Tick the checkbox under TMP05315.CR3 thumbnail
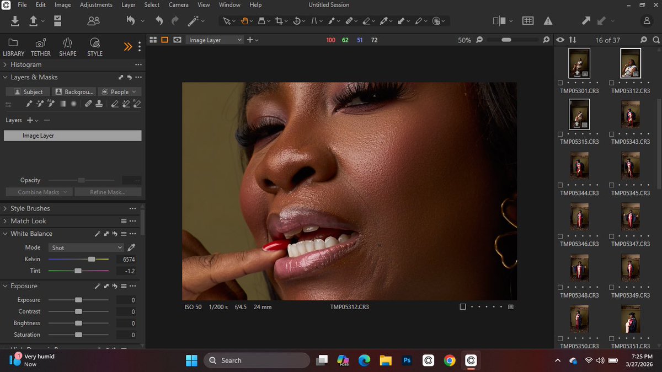 [560, 134]
